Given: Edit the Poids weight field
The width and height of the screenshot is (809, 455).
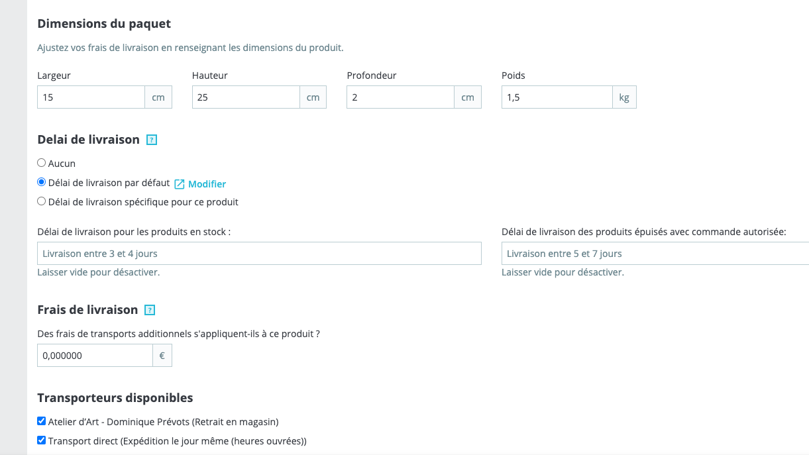Looking at the screenshot, I should [556, 97].
